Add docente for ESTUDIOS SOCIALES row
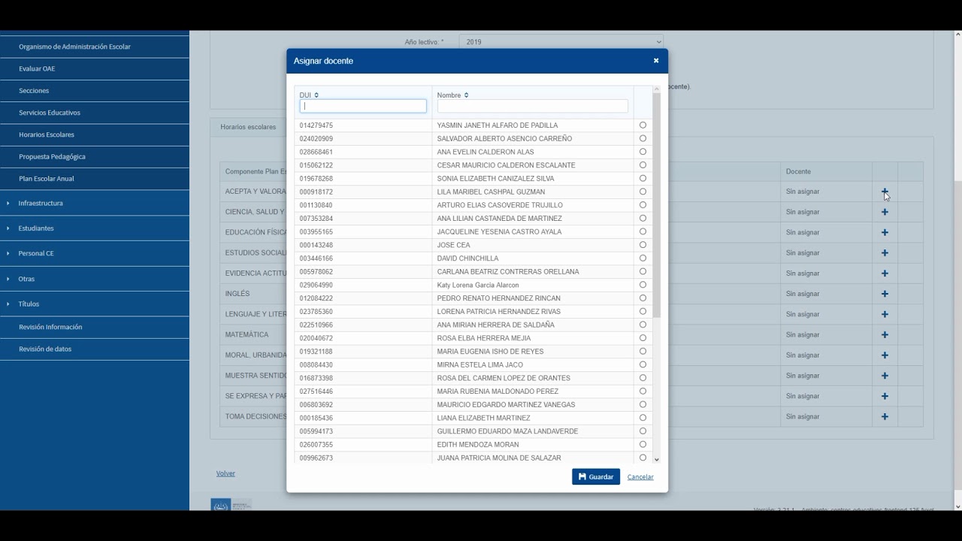The image size is (962, 541). point(885,253)
